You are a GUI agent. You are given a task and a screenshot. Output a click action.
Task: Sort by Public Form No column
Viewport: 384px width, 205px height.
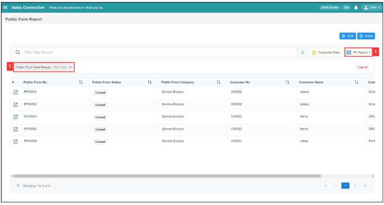(x=81, y=82)
